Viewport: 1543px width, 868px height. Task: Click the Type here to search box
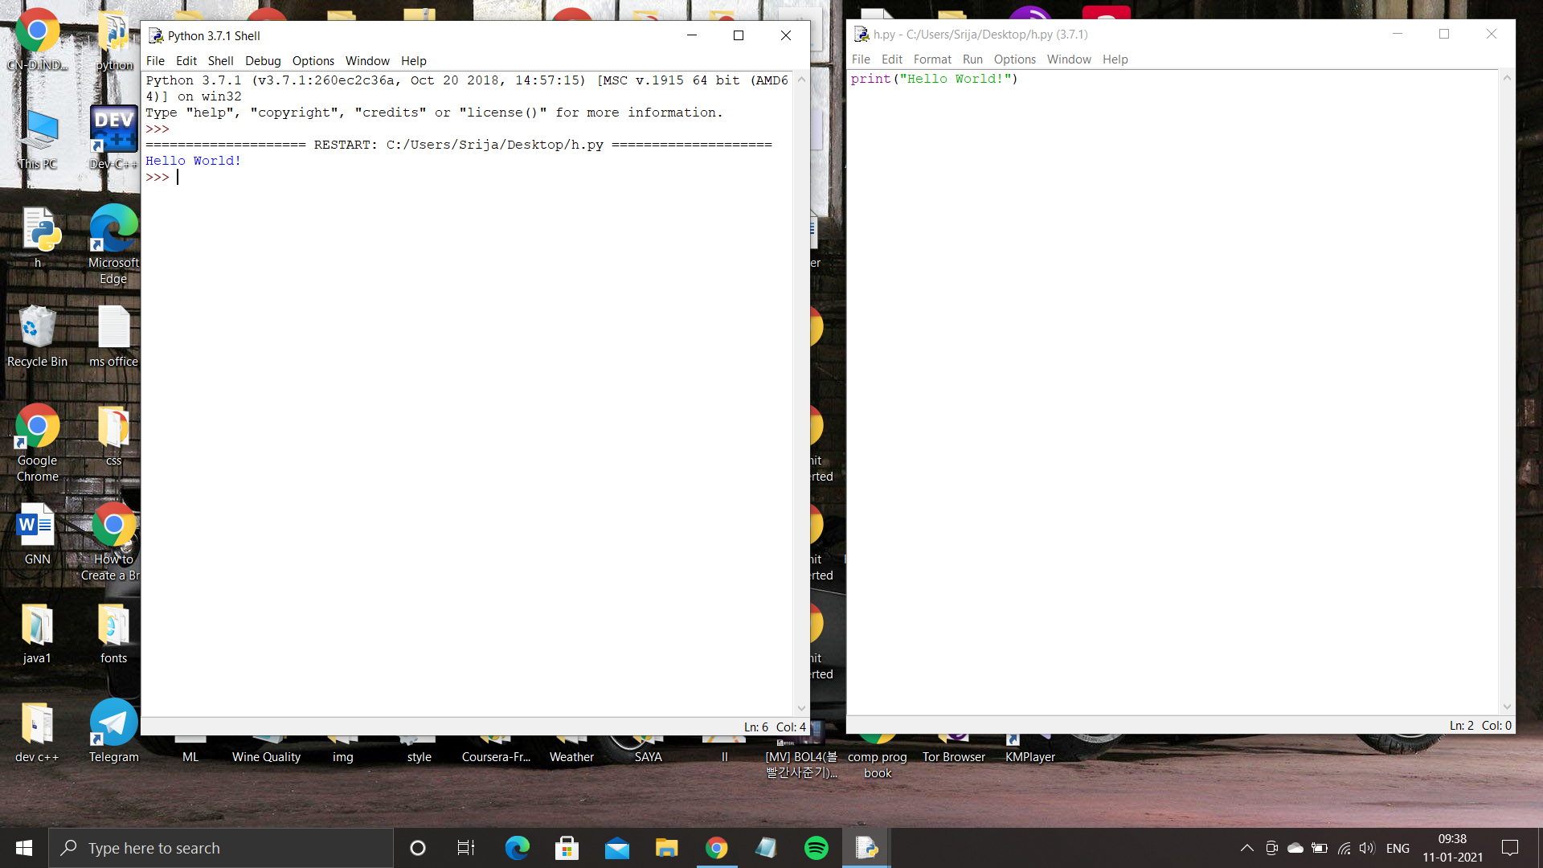pos(221,848)
